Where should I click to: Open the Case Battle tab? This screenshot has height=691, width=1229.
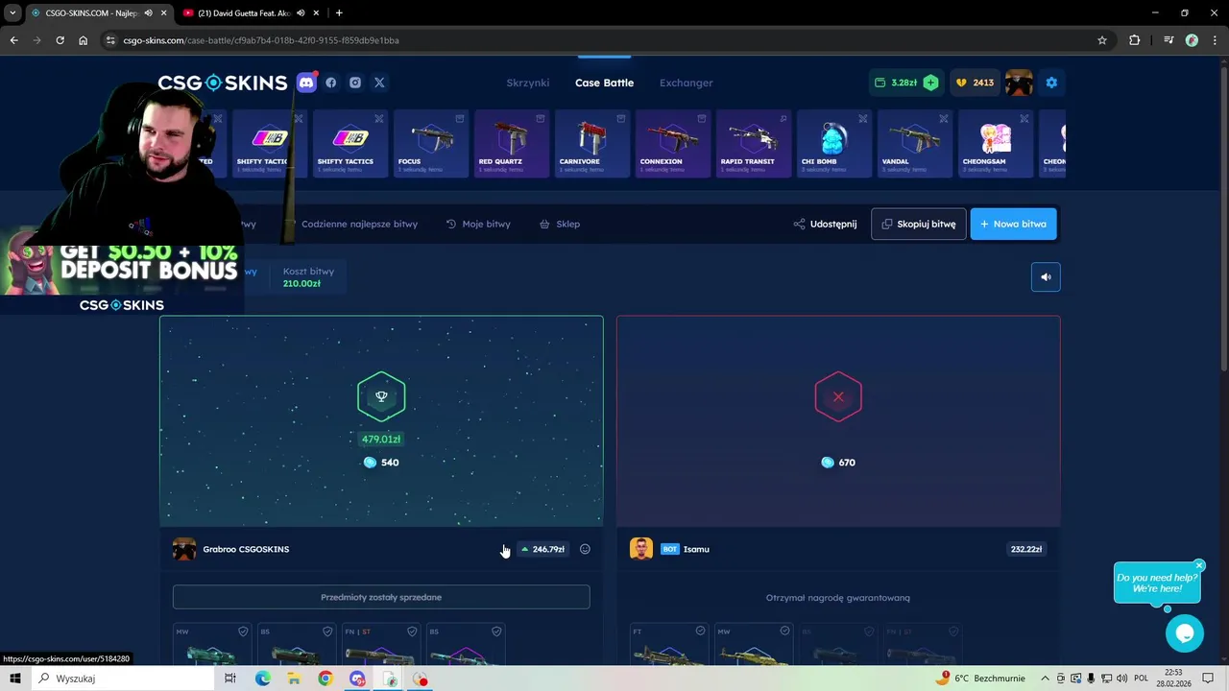(604, 83)
